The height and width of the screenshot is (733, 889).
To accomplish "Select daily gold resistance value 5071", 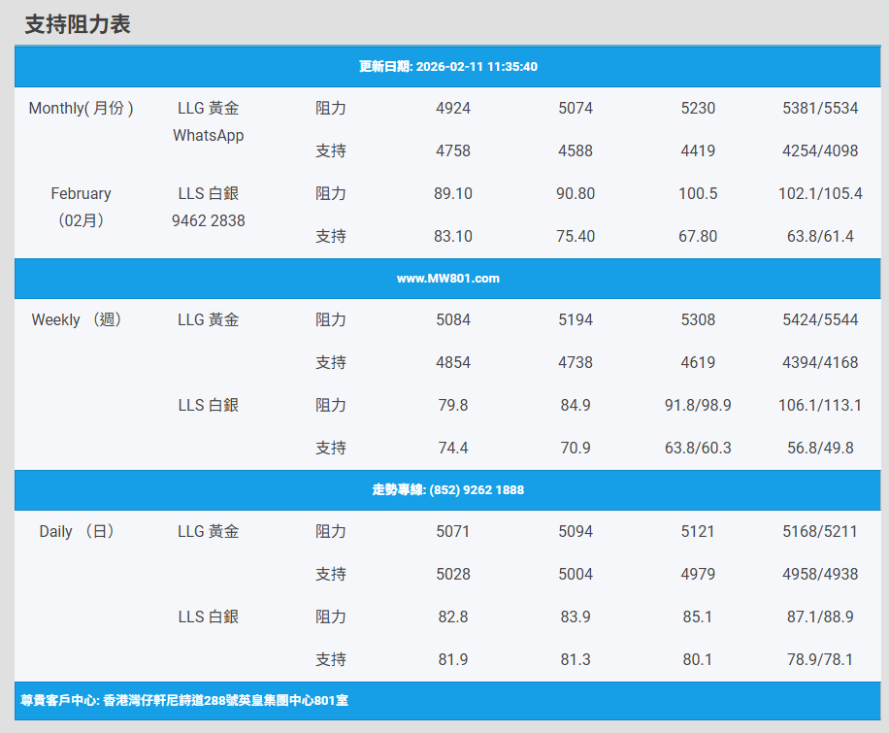I will [x=453, y=532].
